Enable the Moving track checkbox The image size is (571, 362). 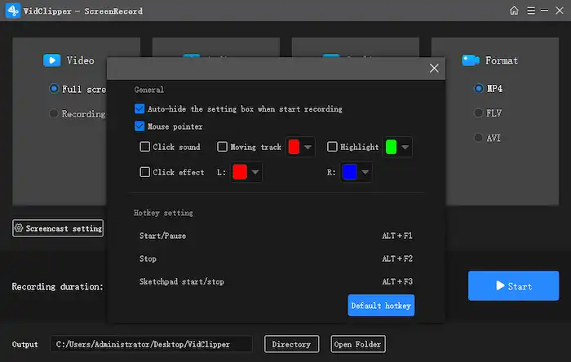pos(222,147)
